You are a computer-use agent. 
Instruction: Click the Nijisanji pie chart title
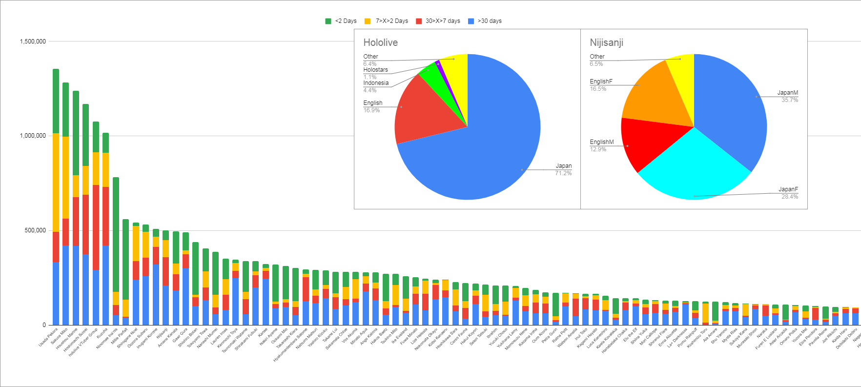pyautogui.click(x=607, y=42)
